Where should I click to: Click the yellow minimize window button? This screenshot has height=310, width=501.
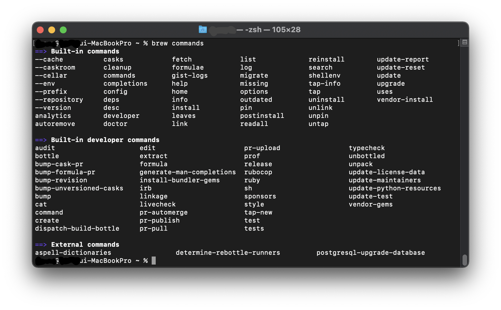coord(52,30)
